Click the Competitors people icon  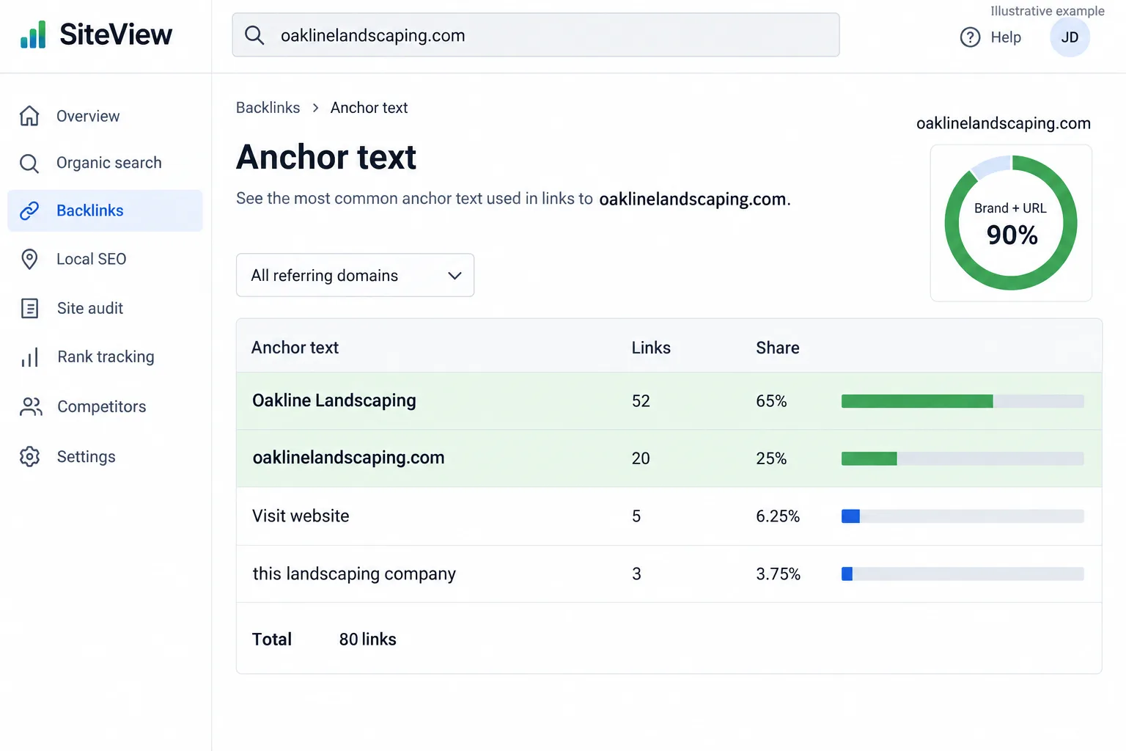pyautogui.click(x=30, y=406)
